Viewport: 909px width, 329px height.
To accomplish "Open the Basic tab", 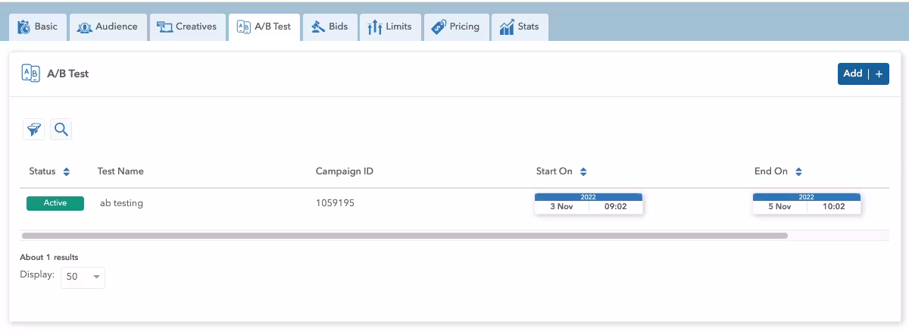I will tap(38, 27).
